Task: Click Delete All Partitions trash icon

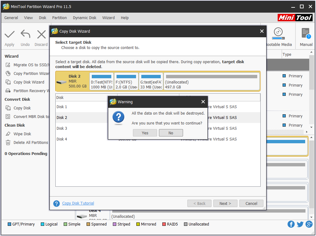Action: pos(8,143)
